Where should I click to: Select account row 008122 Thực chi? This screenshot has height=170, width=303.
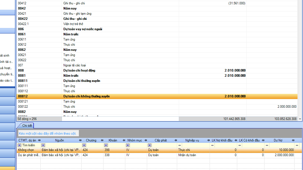point(69,107)
